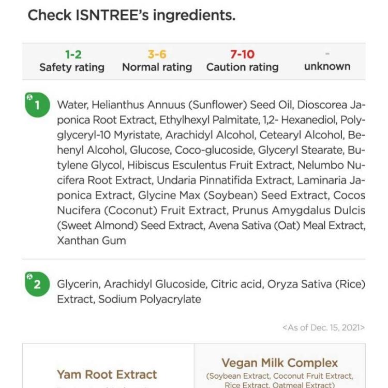Image resolution: width=388 pixels, height=388 pixels.
Task: Click the Check ISNTREE's ingredients heading
Action: [x=131, y=16]
